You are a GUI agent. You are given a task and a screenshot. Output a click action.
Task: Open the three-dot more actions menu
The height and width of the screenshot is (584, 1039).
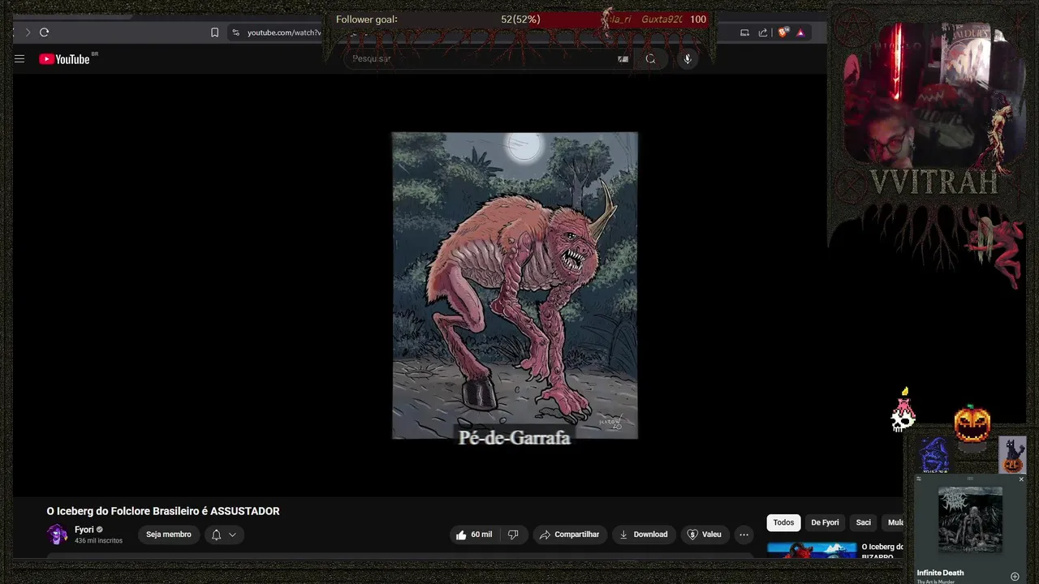(x=744, y=535)
